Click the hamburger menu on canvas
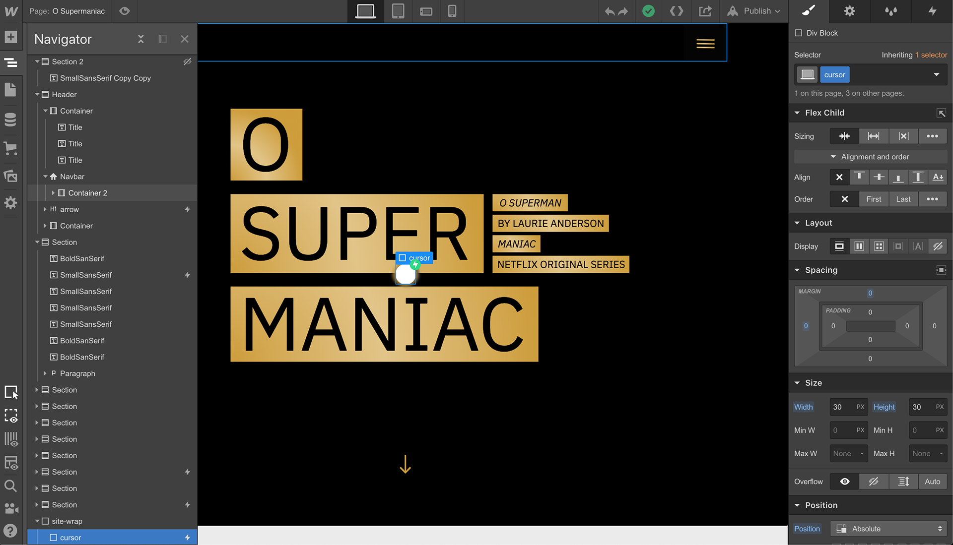The width and height of the screenshot is (953, 545). click(x=705, y=44)
